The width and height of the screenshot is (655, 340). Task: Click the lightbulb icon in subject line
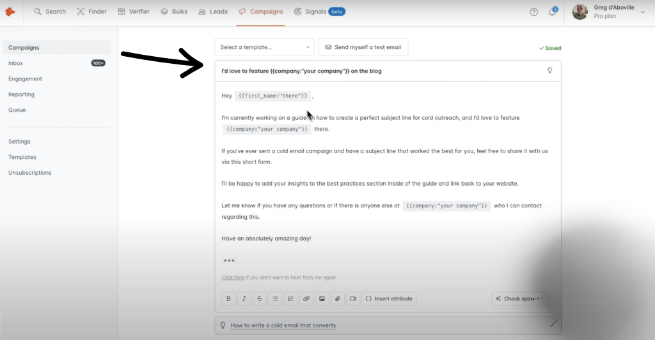click(549, 70)
